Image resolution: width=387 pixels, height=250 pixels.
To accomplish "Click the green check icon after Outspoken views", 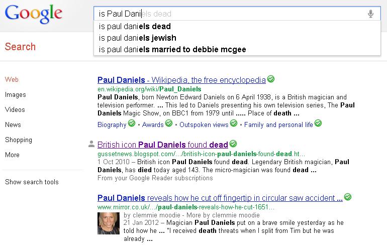I will (x=234, y=123).
